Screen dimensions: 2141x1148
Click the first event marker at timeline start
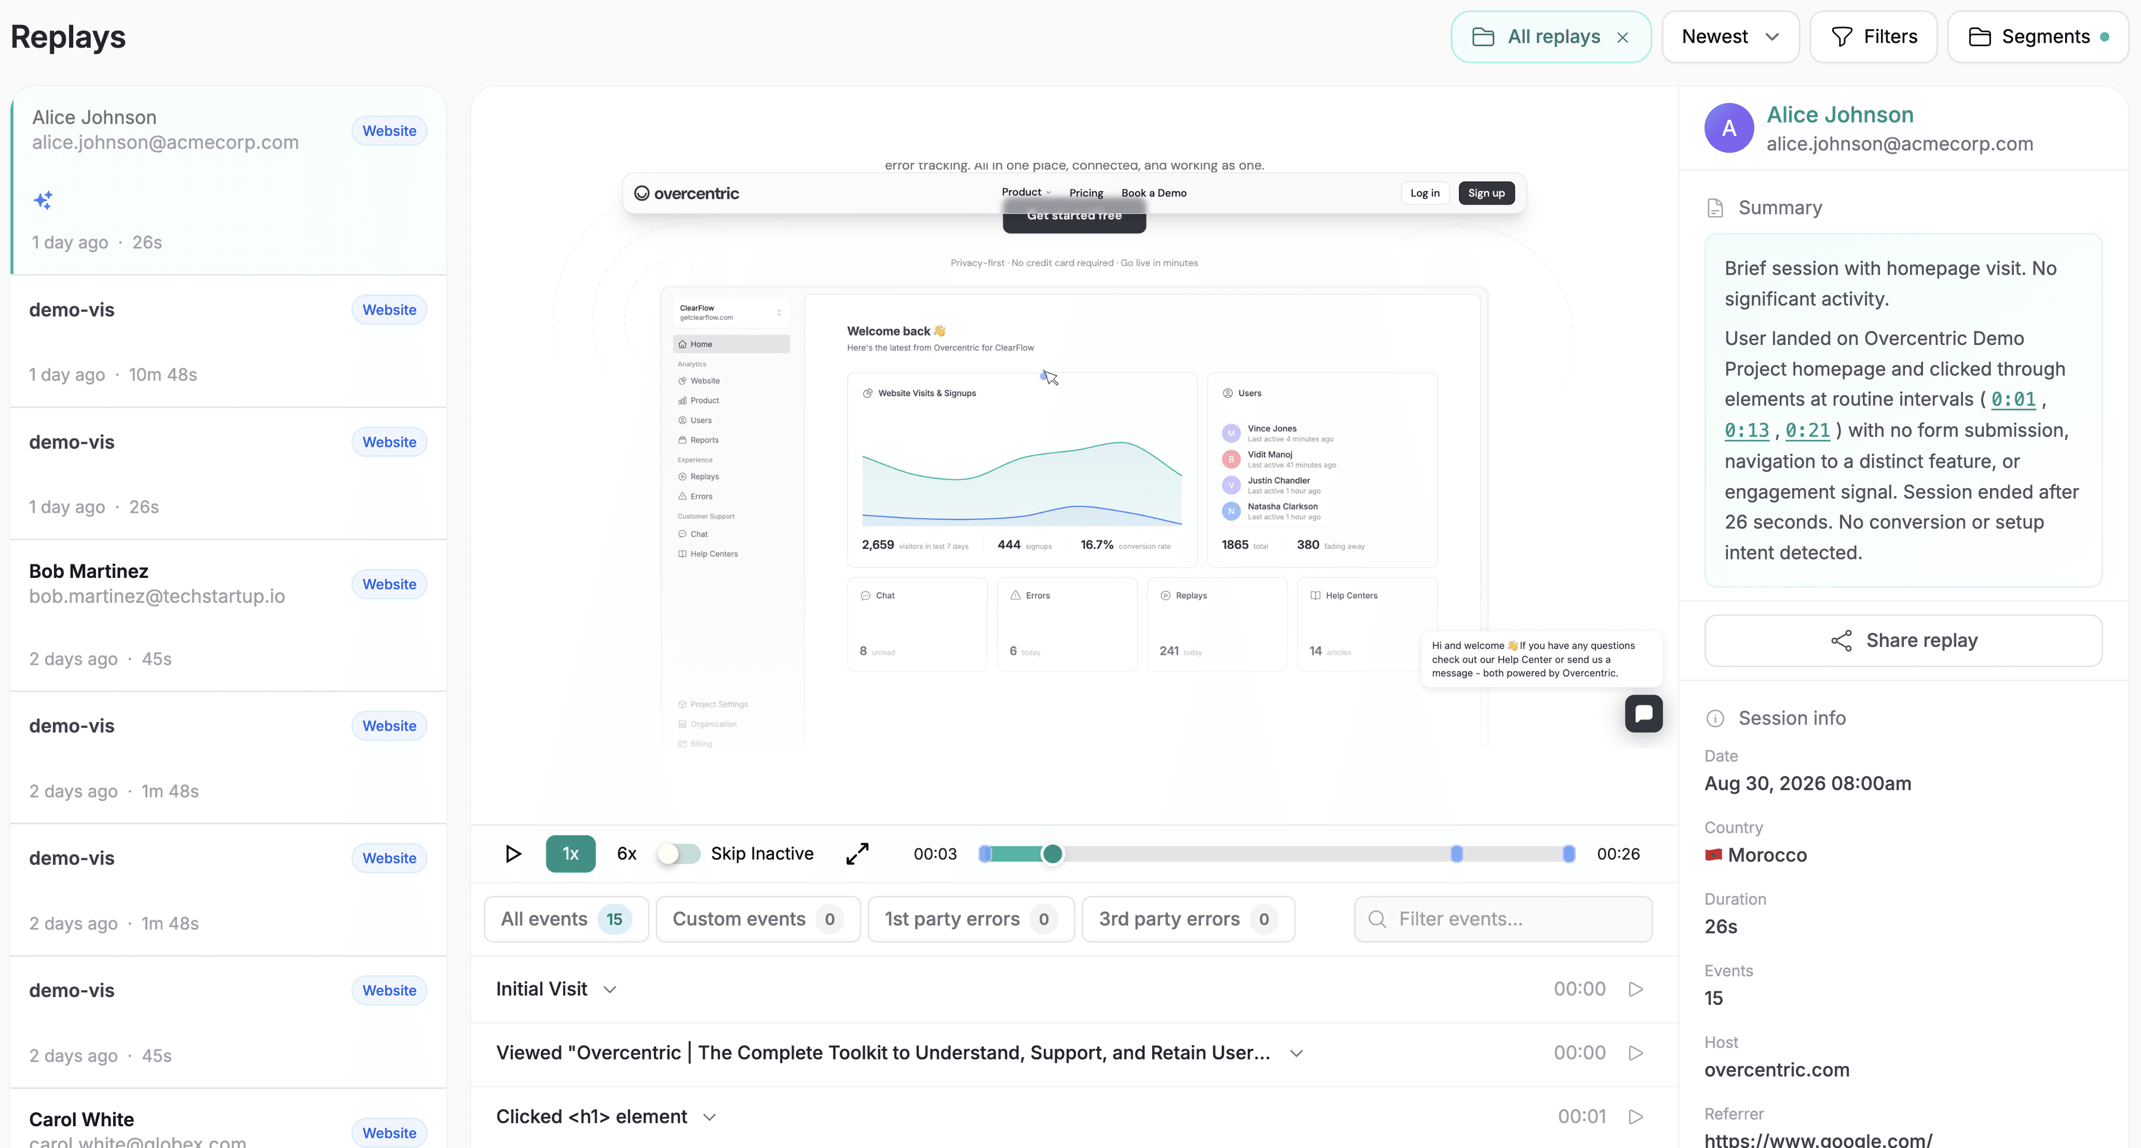pos(985,854)
